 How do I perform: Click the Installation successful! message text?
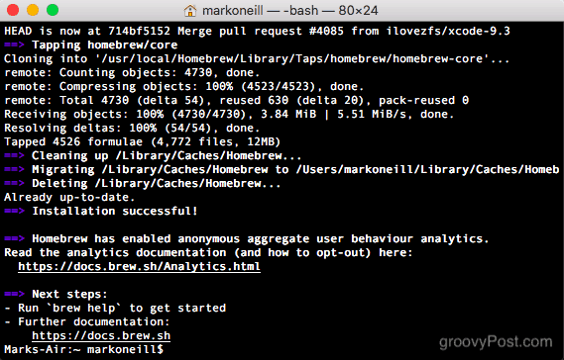(x=115, y=211)
